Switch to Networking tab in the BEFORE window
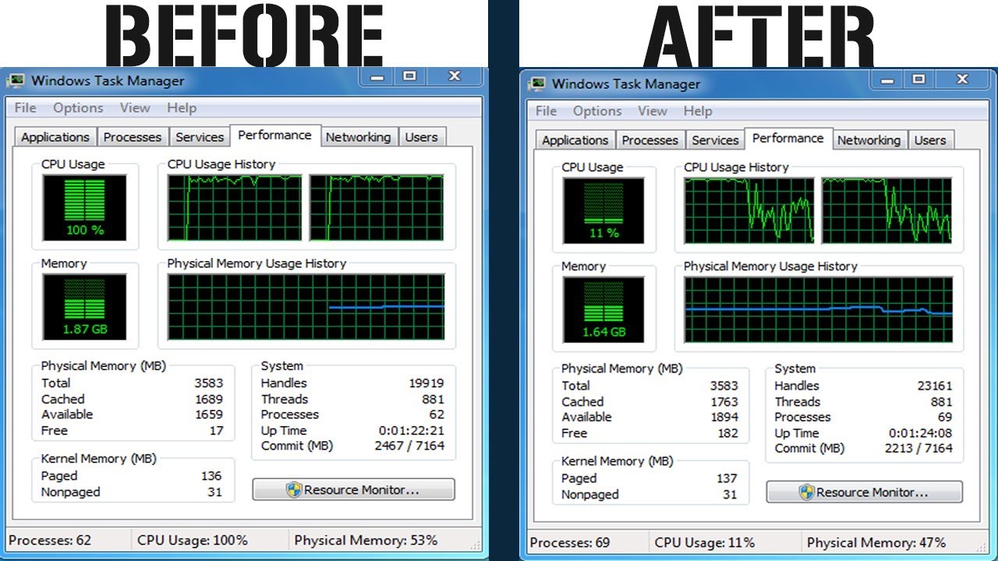This screenshot has width=998, height=561. (359, 137)
